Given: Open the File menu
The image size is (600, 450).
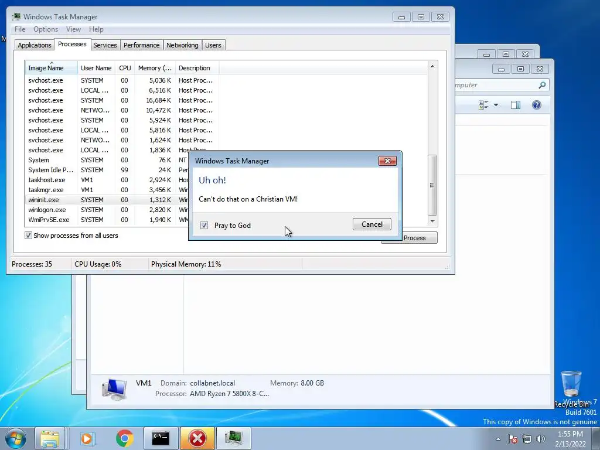Looking at the screenshot, I should point(20,29).
